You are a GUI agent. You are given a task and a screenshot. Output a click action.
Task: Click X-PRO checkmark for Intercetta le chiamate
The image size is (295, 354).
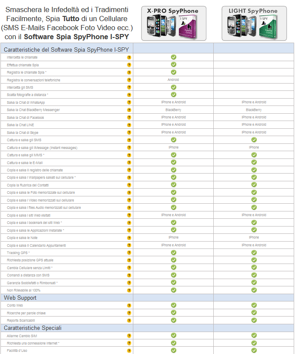click(174, 57)
